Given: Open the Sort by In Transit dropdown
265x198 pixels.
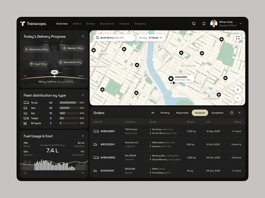Looking at the screenshot, I should [151, 38].
